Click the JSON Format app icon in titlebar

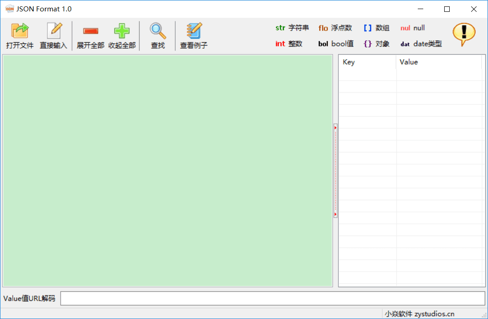pyautogui.click(x=9, y=8)
